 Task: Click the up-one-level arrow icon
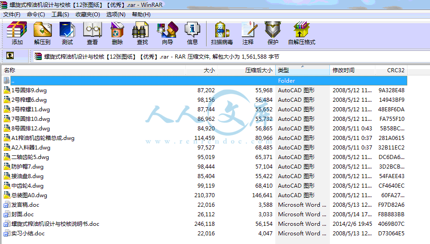pyautogui.click(x=10, y=55)
